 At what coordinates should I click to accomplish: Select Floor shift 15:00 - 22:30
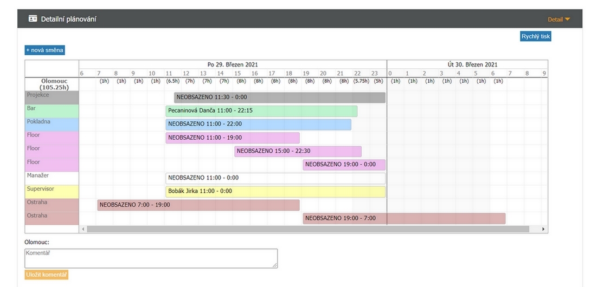click(x=298, y=152)
